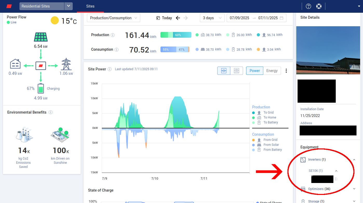This screenshot has width=363, height=203.
Task: Open the Production/Consumption dropdown
Action: [113, 18]
